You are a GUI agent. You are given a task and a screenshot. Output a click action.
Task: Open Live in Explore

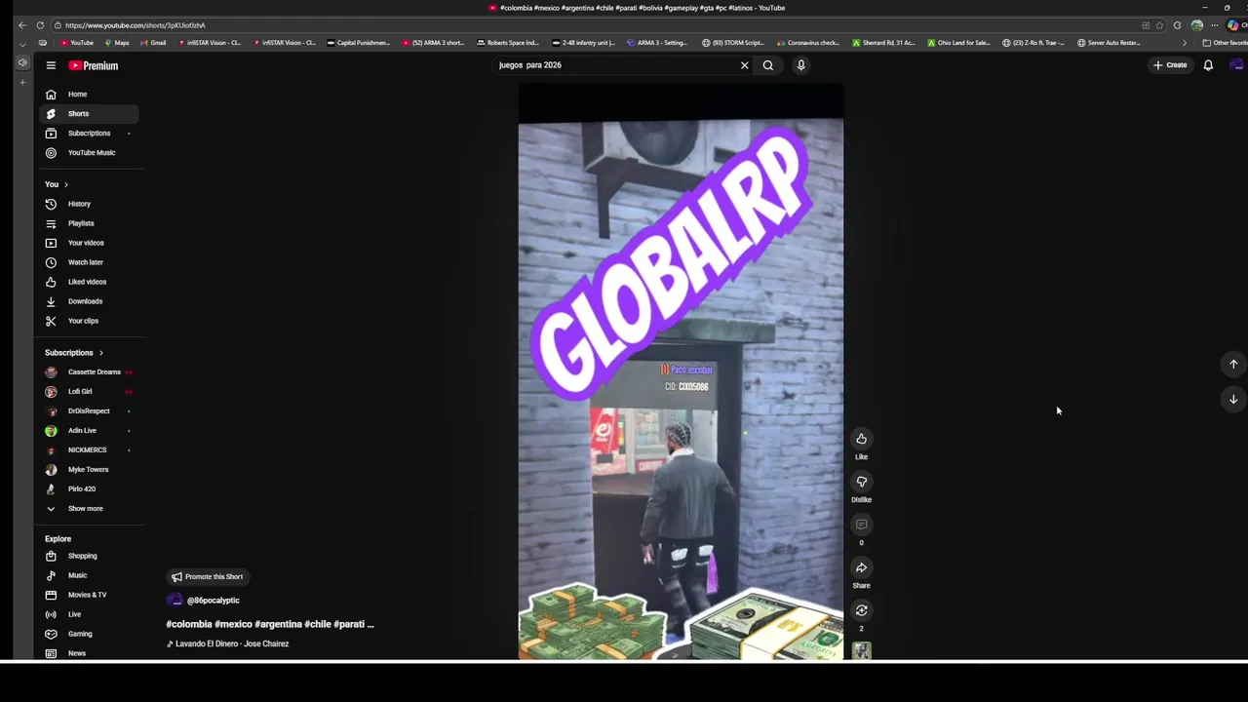tap(89, 614)
